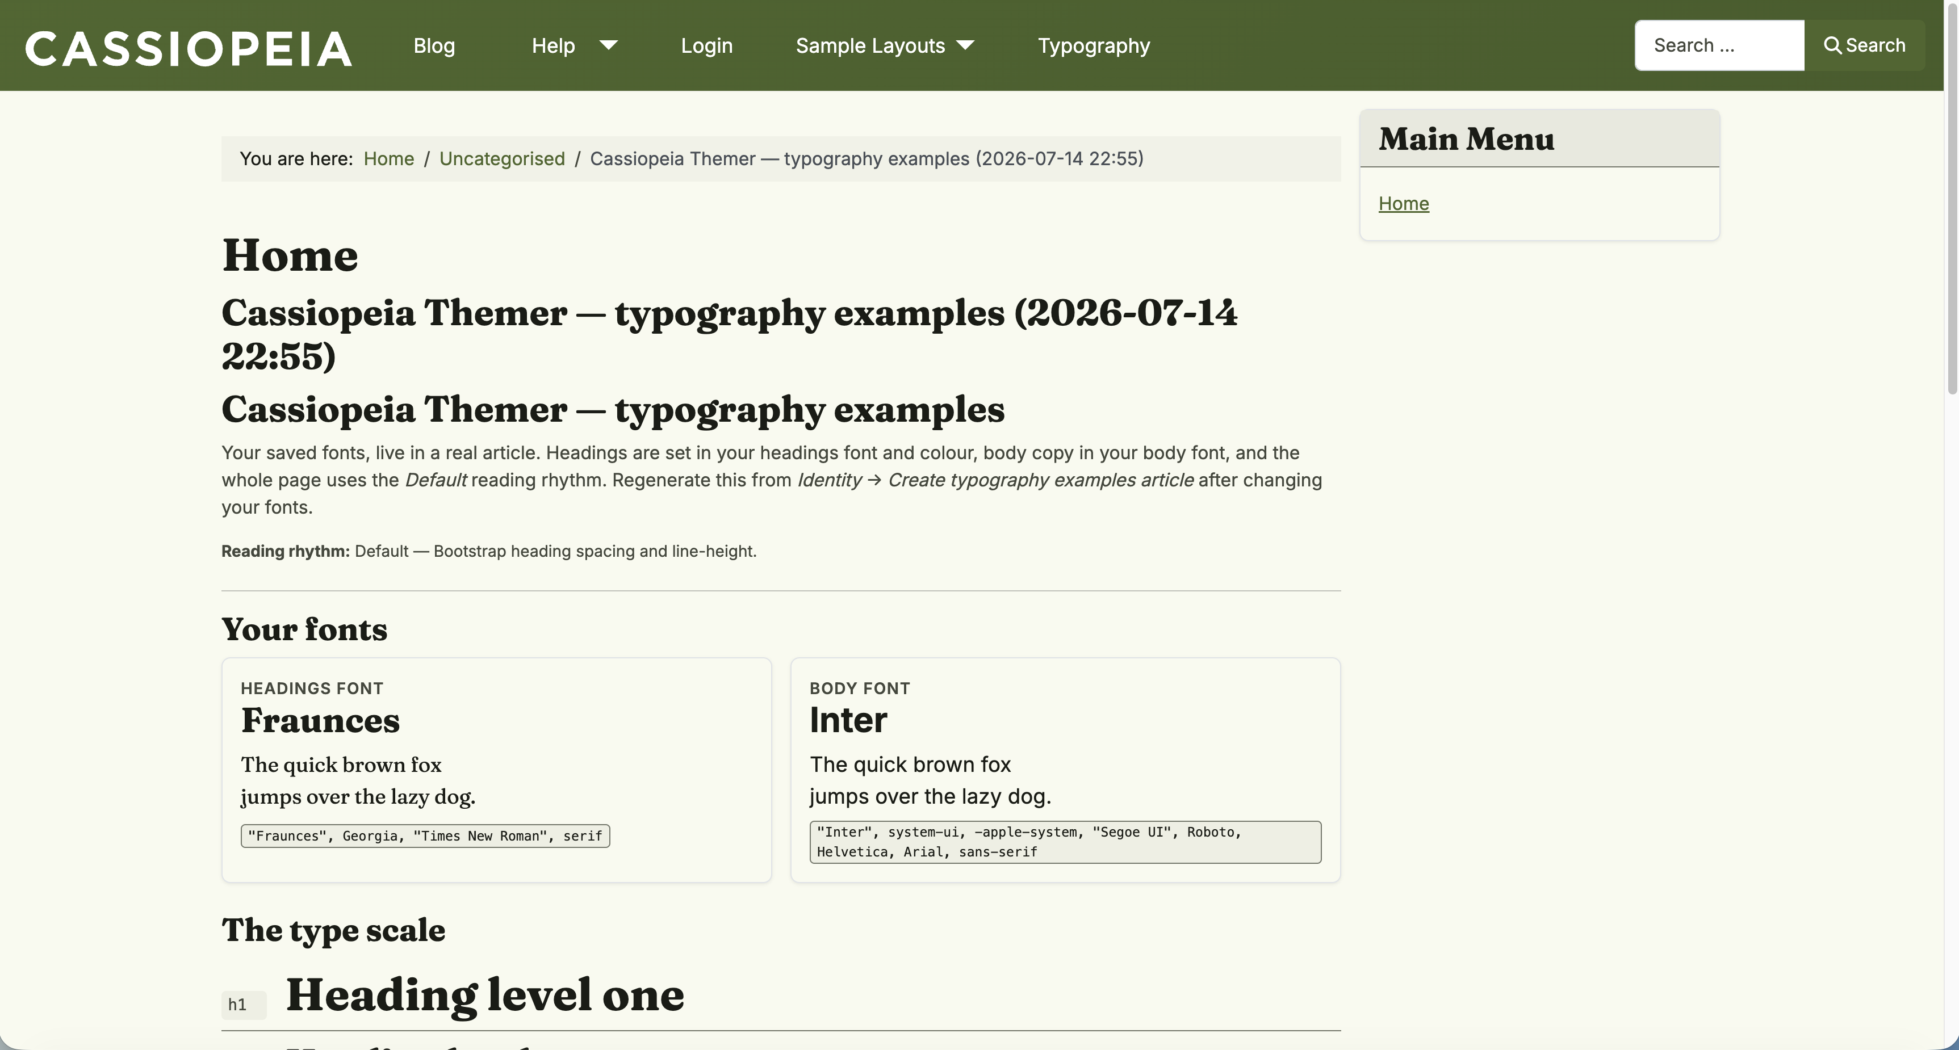Follow the Home breadcrumb link

coord(388,158)
